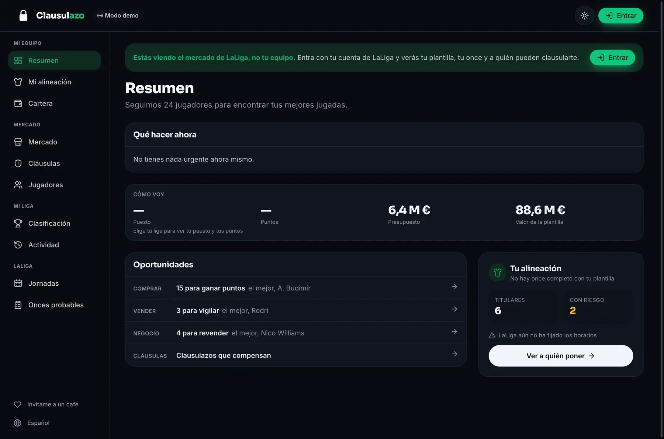Click the 3 para vigilar text
Screen dimensions: 664x439
198,310
